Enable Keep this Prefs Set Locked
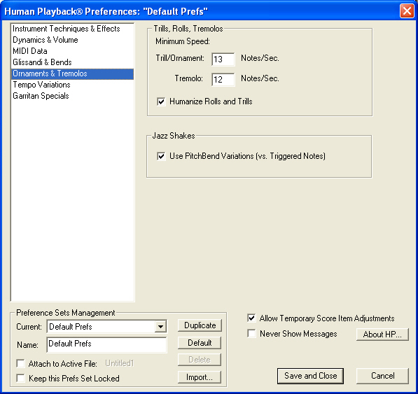This screenshot has height=394, width=418. tap(20, 379)
